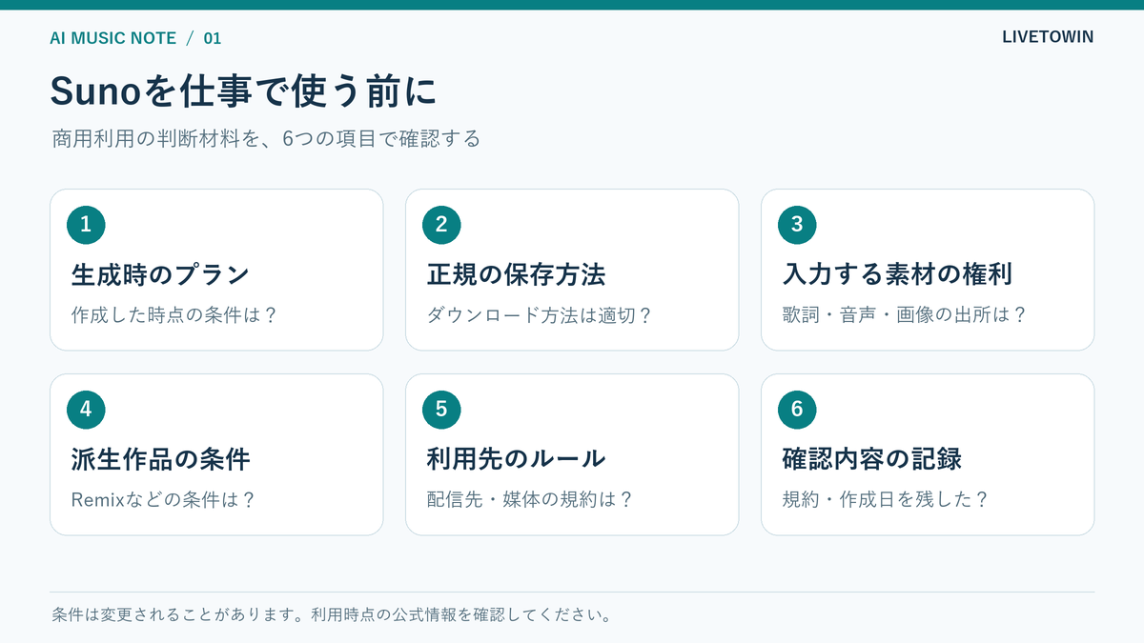Click the LIVETOWIN brand text
The width and height of the screenshot is (1144, 643).
(x=1048, y=37)
